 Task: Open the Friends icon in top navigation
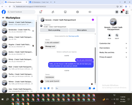coord(53,12)
